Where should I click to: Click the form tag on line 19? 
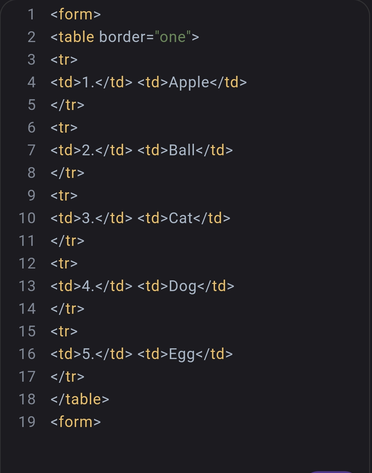tap(75, 422)
